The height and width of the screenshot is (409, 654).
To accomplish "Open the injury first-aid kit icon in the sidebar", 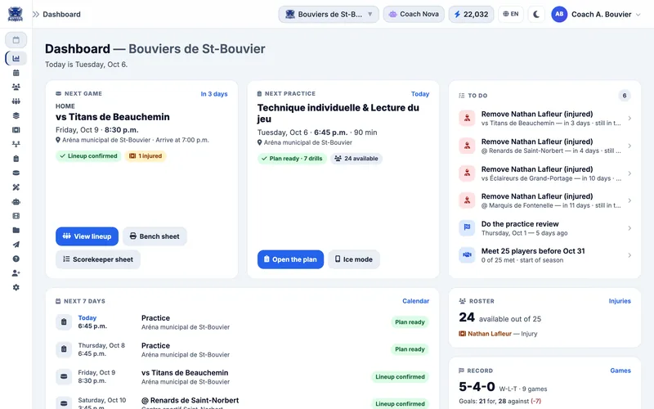I will click(x=16, y=130).
